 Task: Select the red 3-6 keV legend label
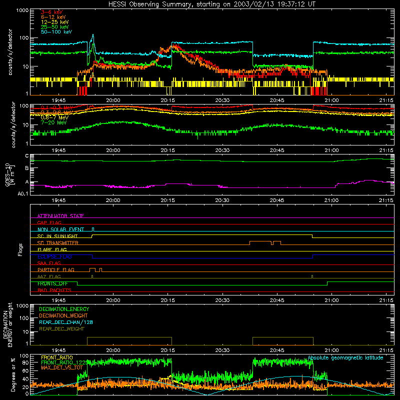(x=52, y=12)
